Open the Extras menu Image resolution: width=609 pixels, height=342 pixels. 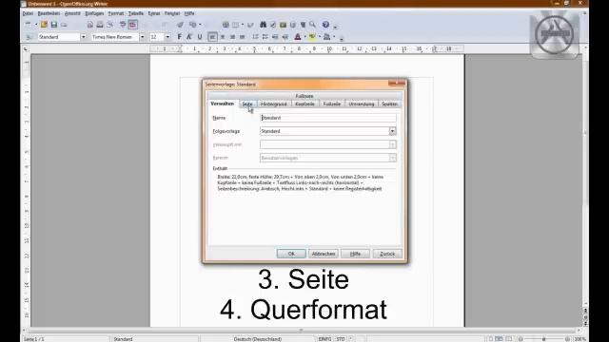(x=154, y=13)
